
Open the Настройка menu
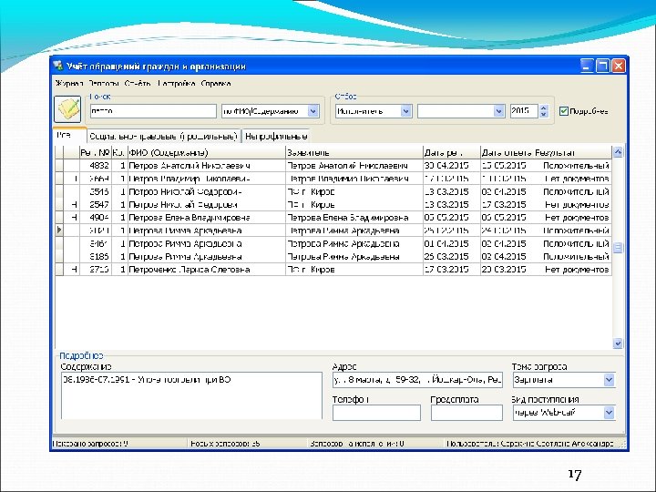coord(176,83)
